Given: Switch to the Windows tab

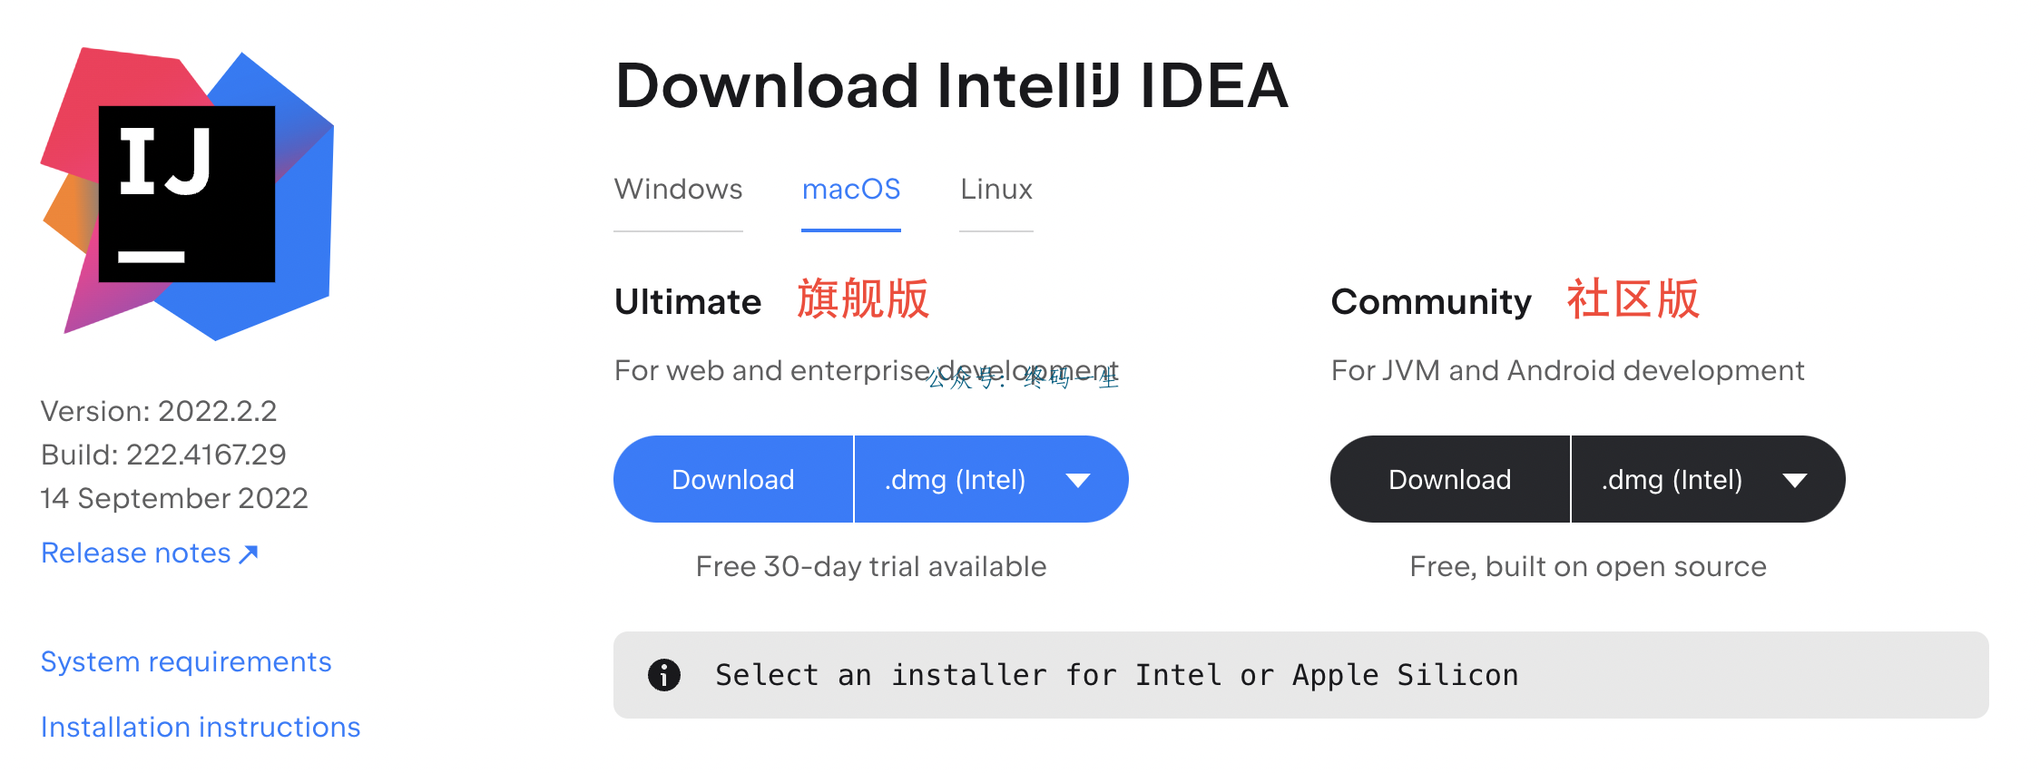Looking at the screenshot, I should point(678,190).
